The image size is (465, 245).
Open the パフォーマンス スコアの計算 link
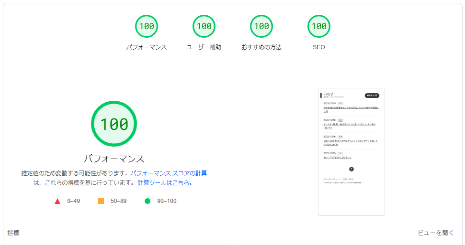coord(169,173)
